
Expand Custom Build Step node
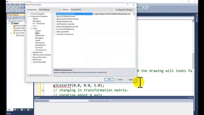(31, 62)
